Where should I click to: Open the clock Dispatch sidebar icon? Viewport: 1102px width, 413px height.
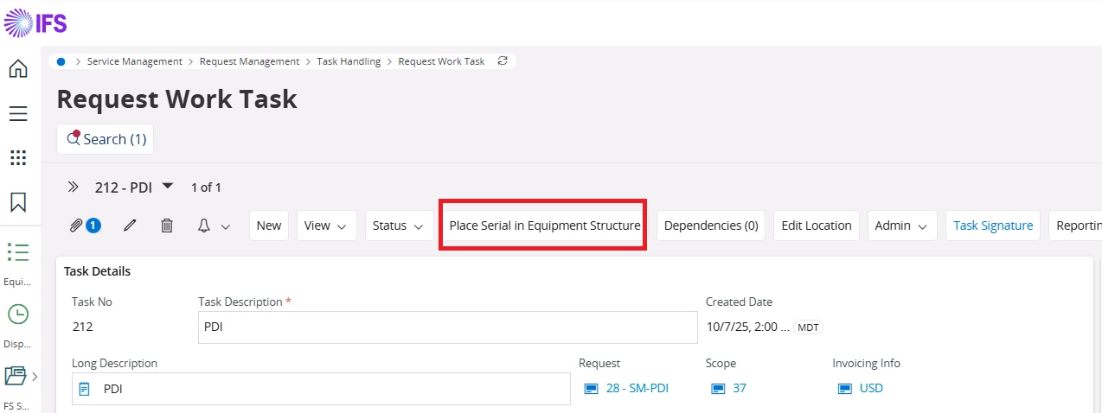(17, 314)
